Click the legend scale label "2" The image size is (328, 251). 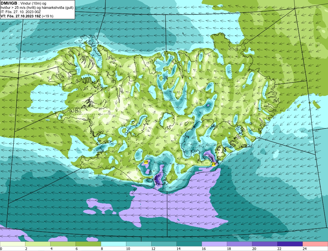click(26, 249)
